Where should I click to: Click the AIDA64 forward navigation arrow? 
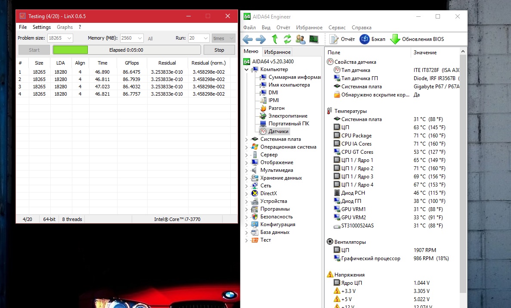tap(261, 40)
